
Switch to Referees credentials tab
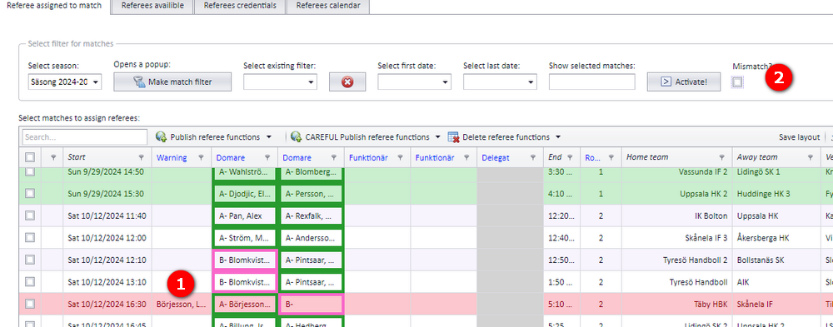coord(240,7)
